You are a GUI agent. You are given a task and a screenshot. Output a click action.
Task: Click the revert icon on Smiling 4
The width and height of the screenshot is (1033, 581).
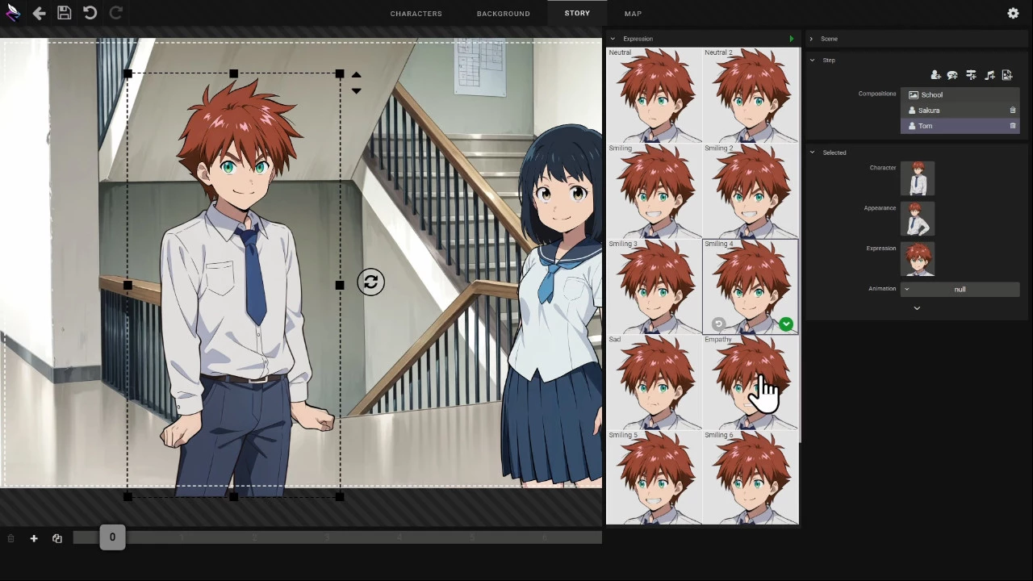pos(718,324)
